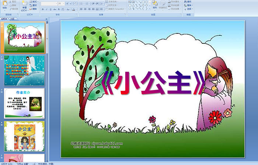
Task: Click the Delete slide (删除) icon
Action: pos(34,9)
